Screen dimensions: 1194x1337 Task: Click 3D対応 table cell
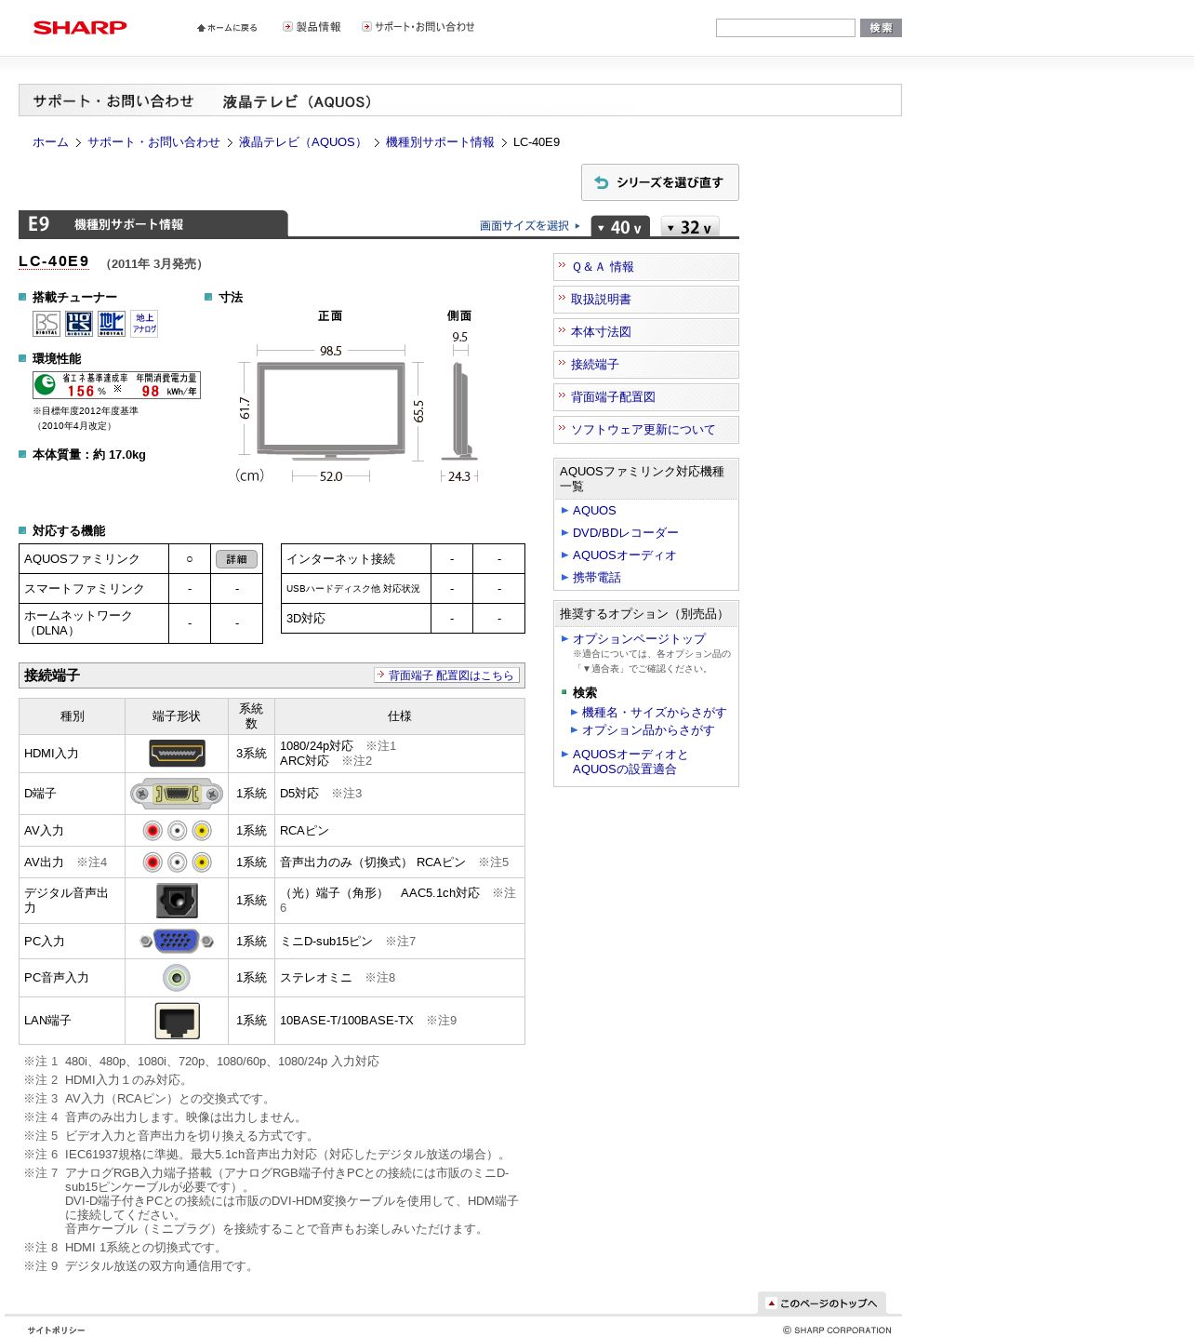pyautogui.click(x=356, y=619)
